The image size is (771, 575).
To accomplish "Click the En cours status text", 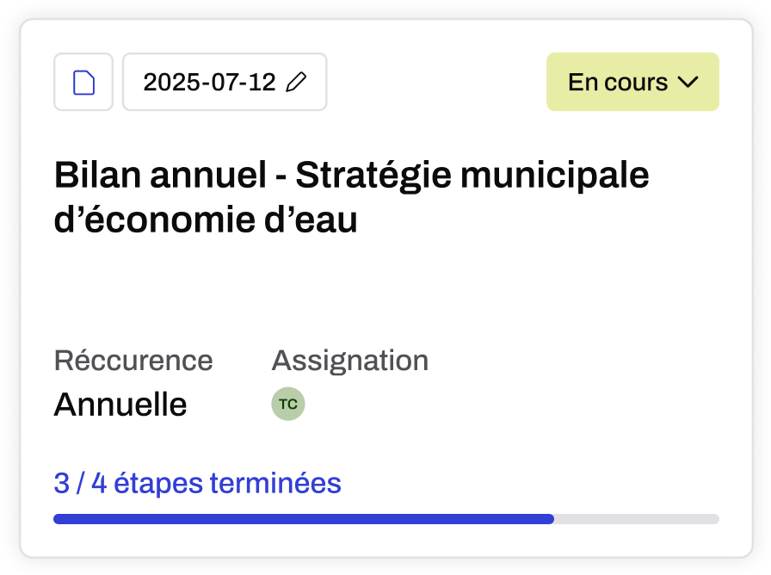I will pos(617,83).
